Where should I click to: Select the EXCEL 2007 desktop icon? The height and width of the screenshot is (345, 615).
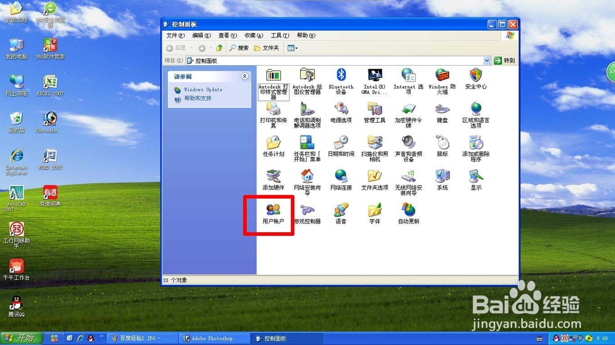[x=50, y=85]
